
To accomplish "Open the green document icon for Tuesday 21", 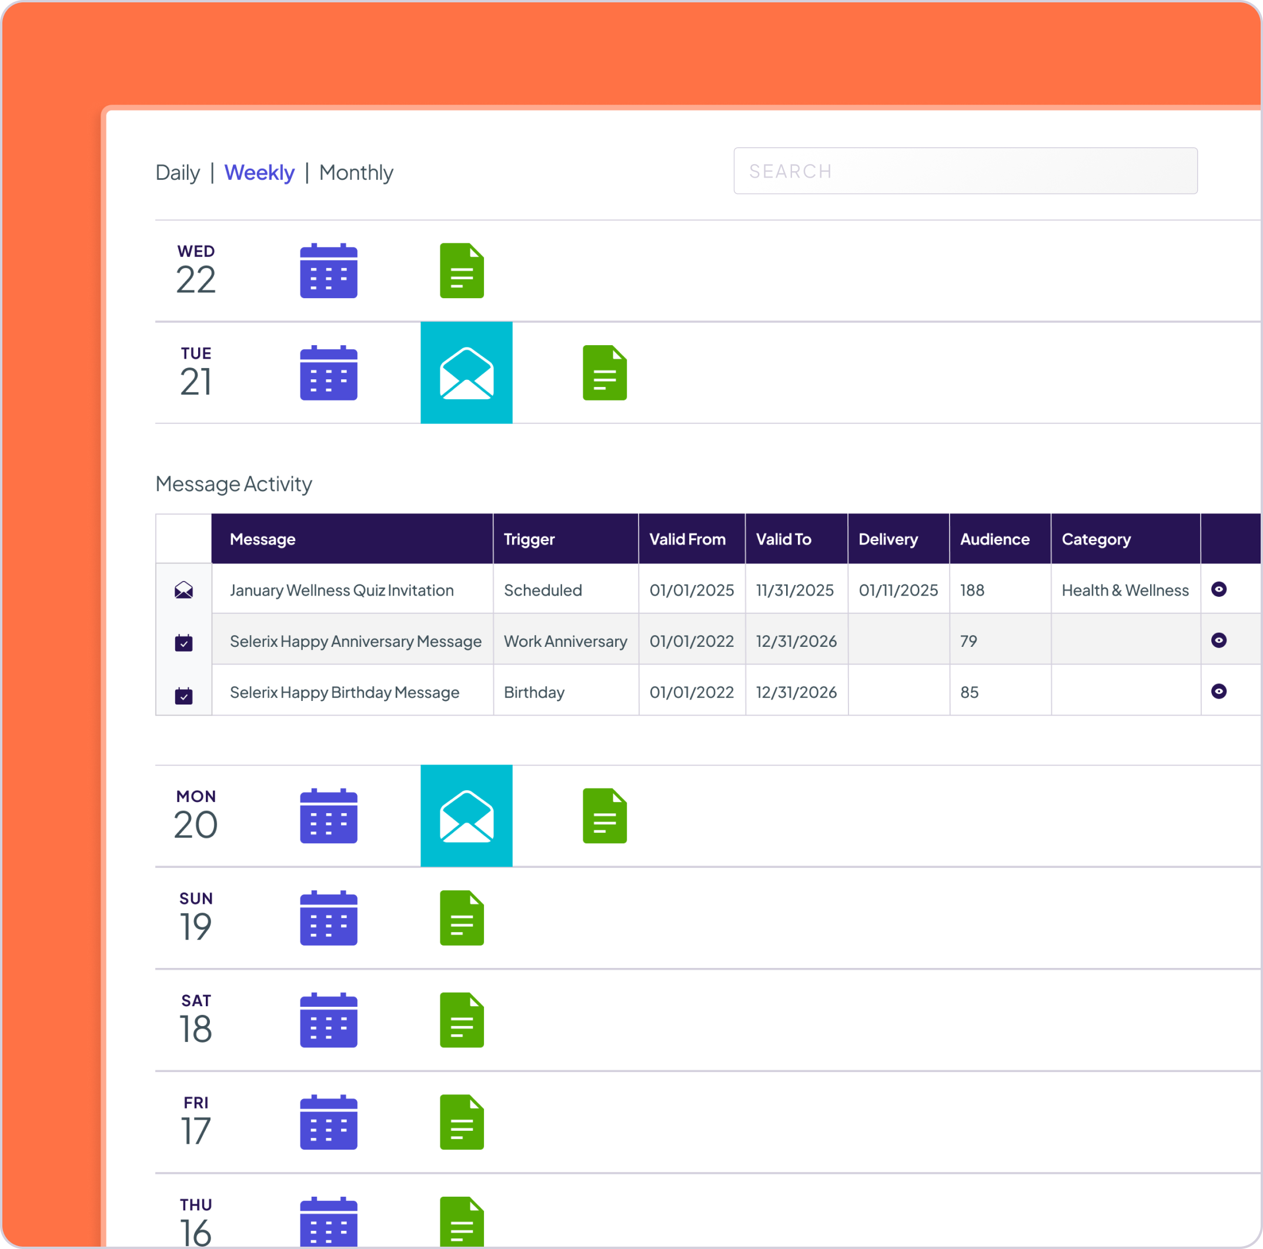I will point(604,373).
